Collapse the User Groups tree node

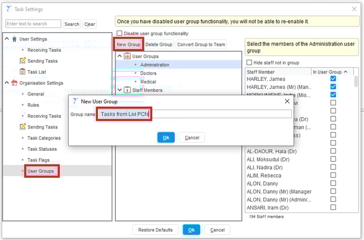(x=120, y=56)
